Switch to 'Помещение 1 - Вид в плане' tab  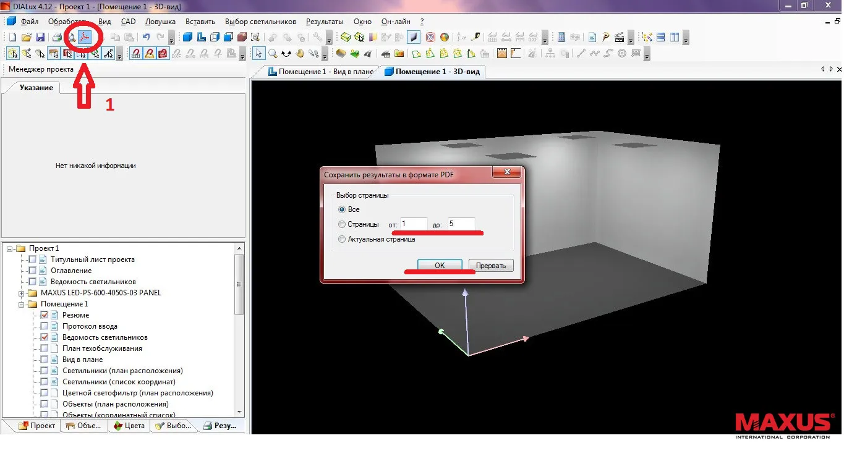pos(320,72)
